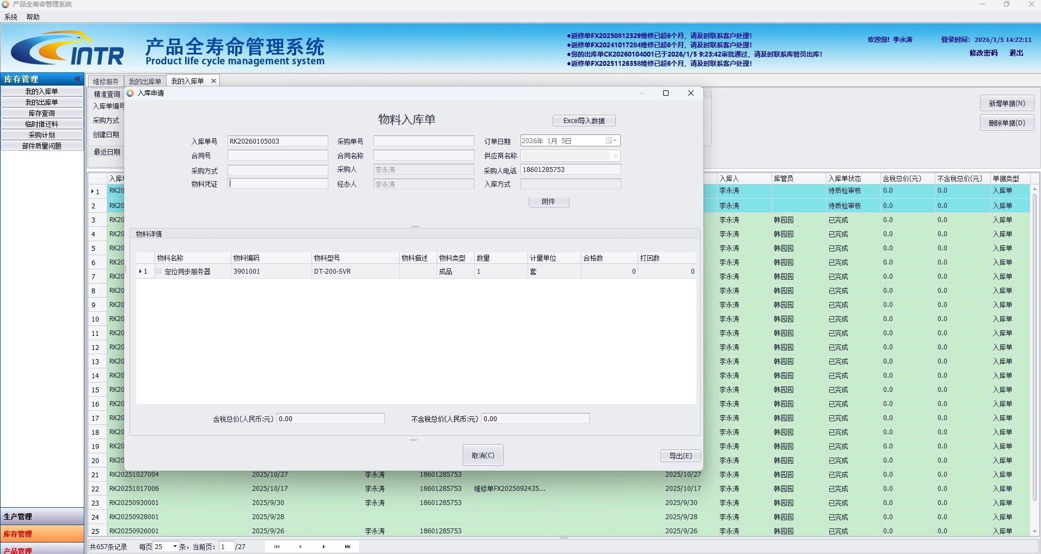Jump to the last page of records
The image size is (1041, 554).
(347, 546)
